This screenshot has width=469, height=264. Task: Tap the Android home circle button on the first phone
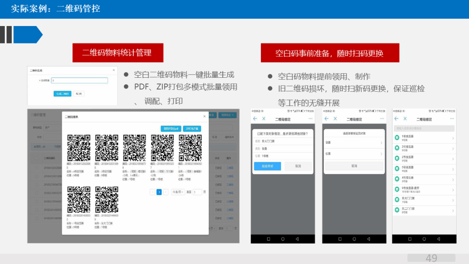coord(282,238)
